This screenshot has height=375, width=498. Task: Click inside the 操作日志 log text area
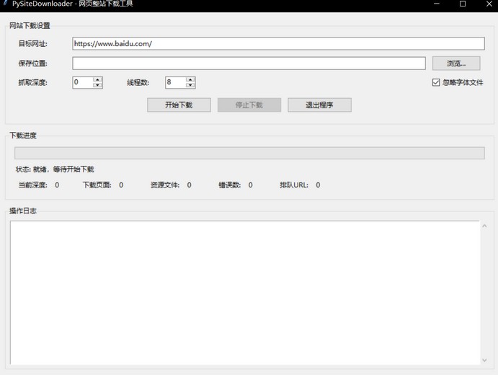click(x=244, y=292)
